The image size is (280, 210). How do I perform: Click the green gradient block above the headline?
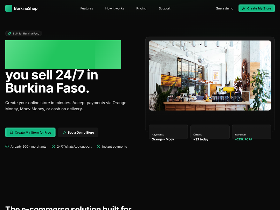[63, 55]
